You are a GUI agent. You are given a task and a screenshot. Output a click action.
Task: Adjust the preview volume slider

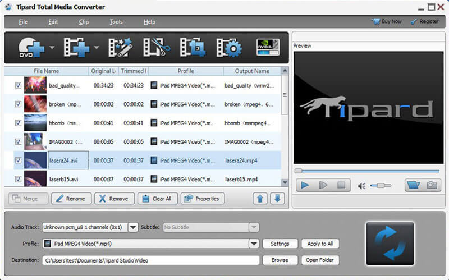click(x=381, y=185)
